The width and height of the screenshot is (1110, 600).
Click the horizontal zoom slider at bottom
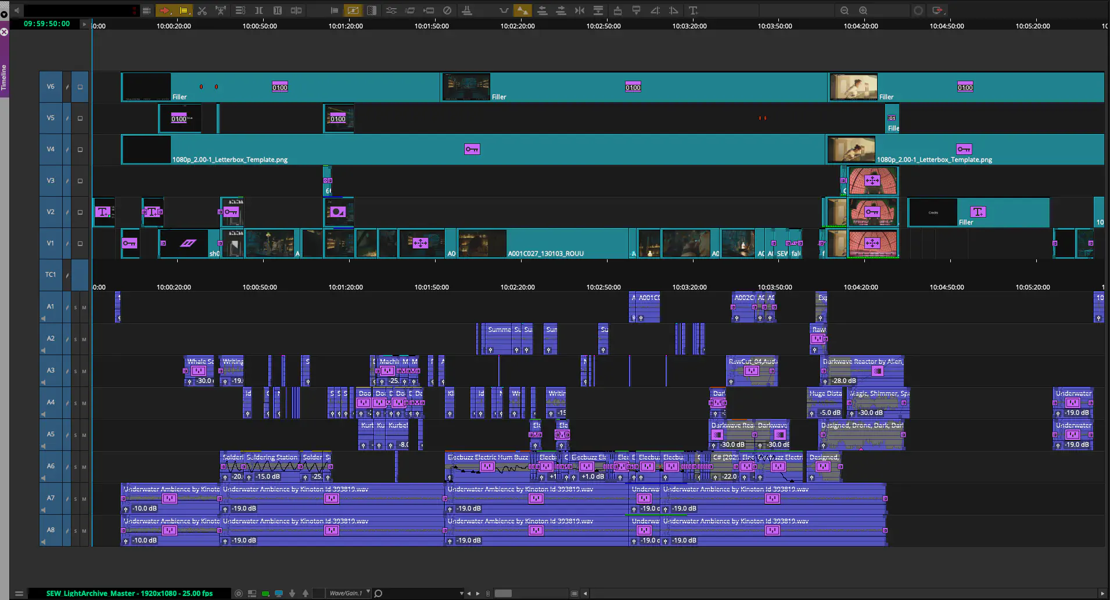503,593
